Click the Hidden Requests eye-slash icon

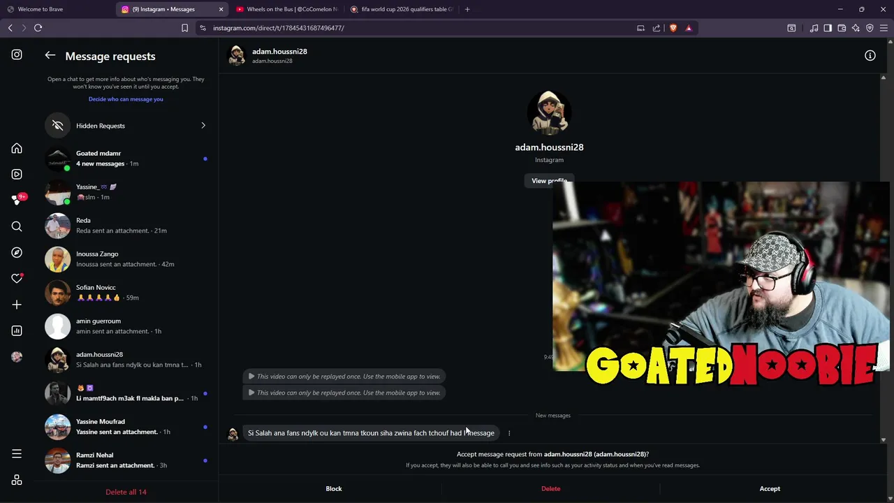(58, 126)
